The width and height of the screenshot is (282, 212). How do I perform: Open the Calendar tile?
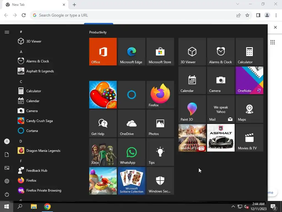click(x=192, y=80)
